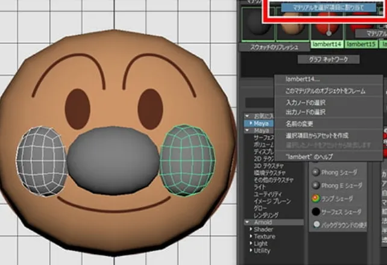The height and width of the screenshot is (265, 387).
Task: Click the lambert14 swatch label
Action: (326, 45)
